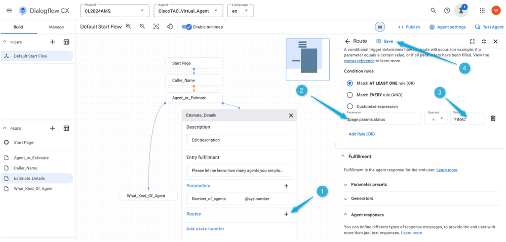Click the Parameter field $page.params.status
The image size is (506, 242).
pyautogui.click(x=383, y=118)
